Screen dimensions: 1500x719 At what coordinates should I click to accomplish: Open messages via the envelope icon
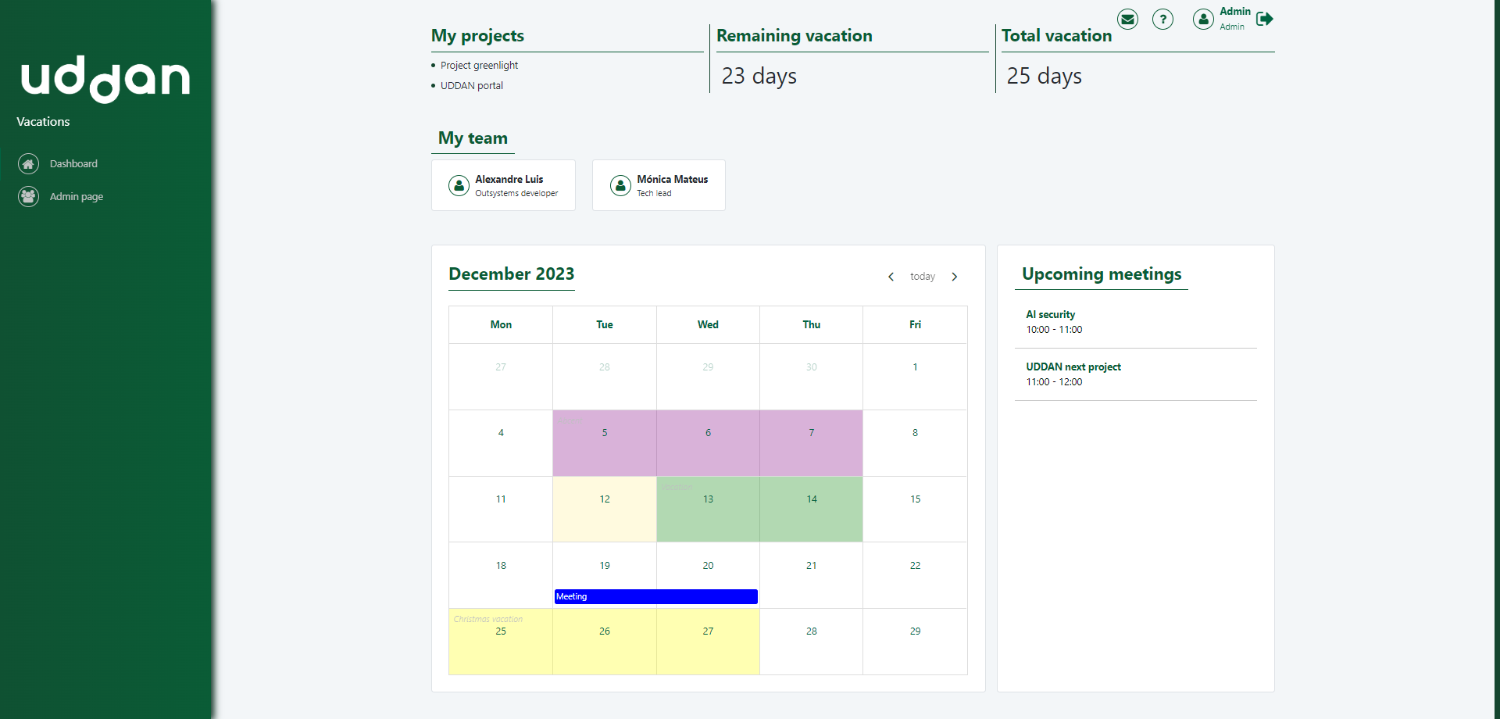pyautogui.click(x=1127, y=19)
